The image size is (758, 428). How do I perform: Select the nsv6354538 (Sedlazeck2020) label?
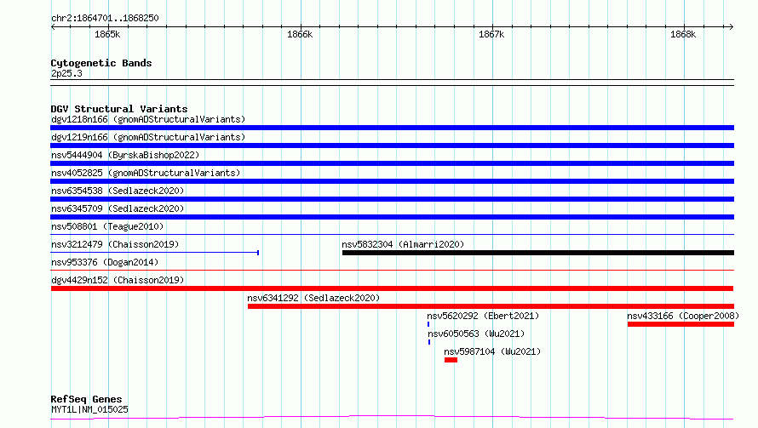tap(118, 191)
